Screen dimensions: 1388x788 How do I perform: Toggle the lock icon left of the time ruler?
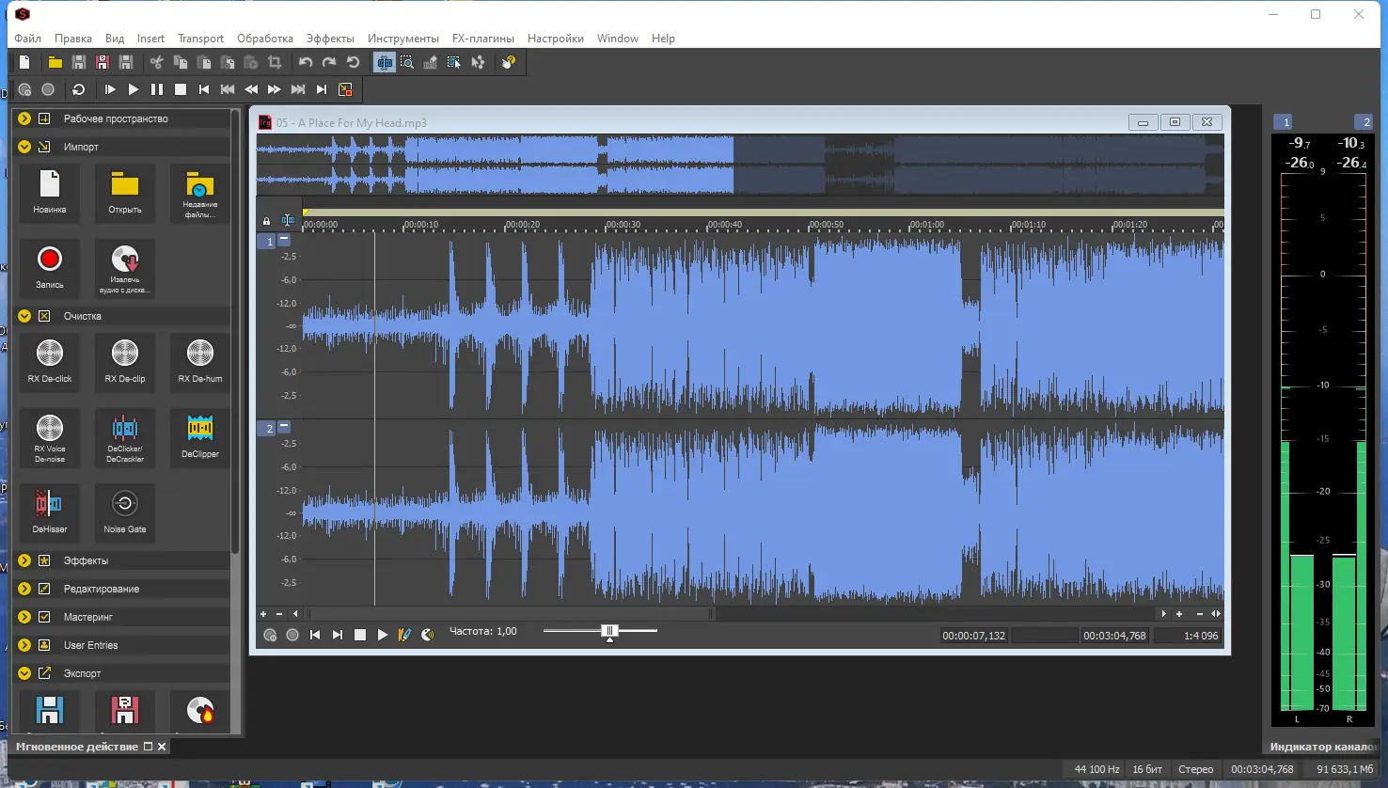click(266, 221)
